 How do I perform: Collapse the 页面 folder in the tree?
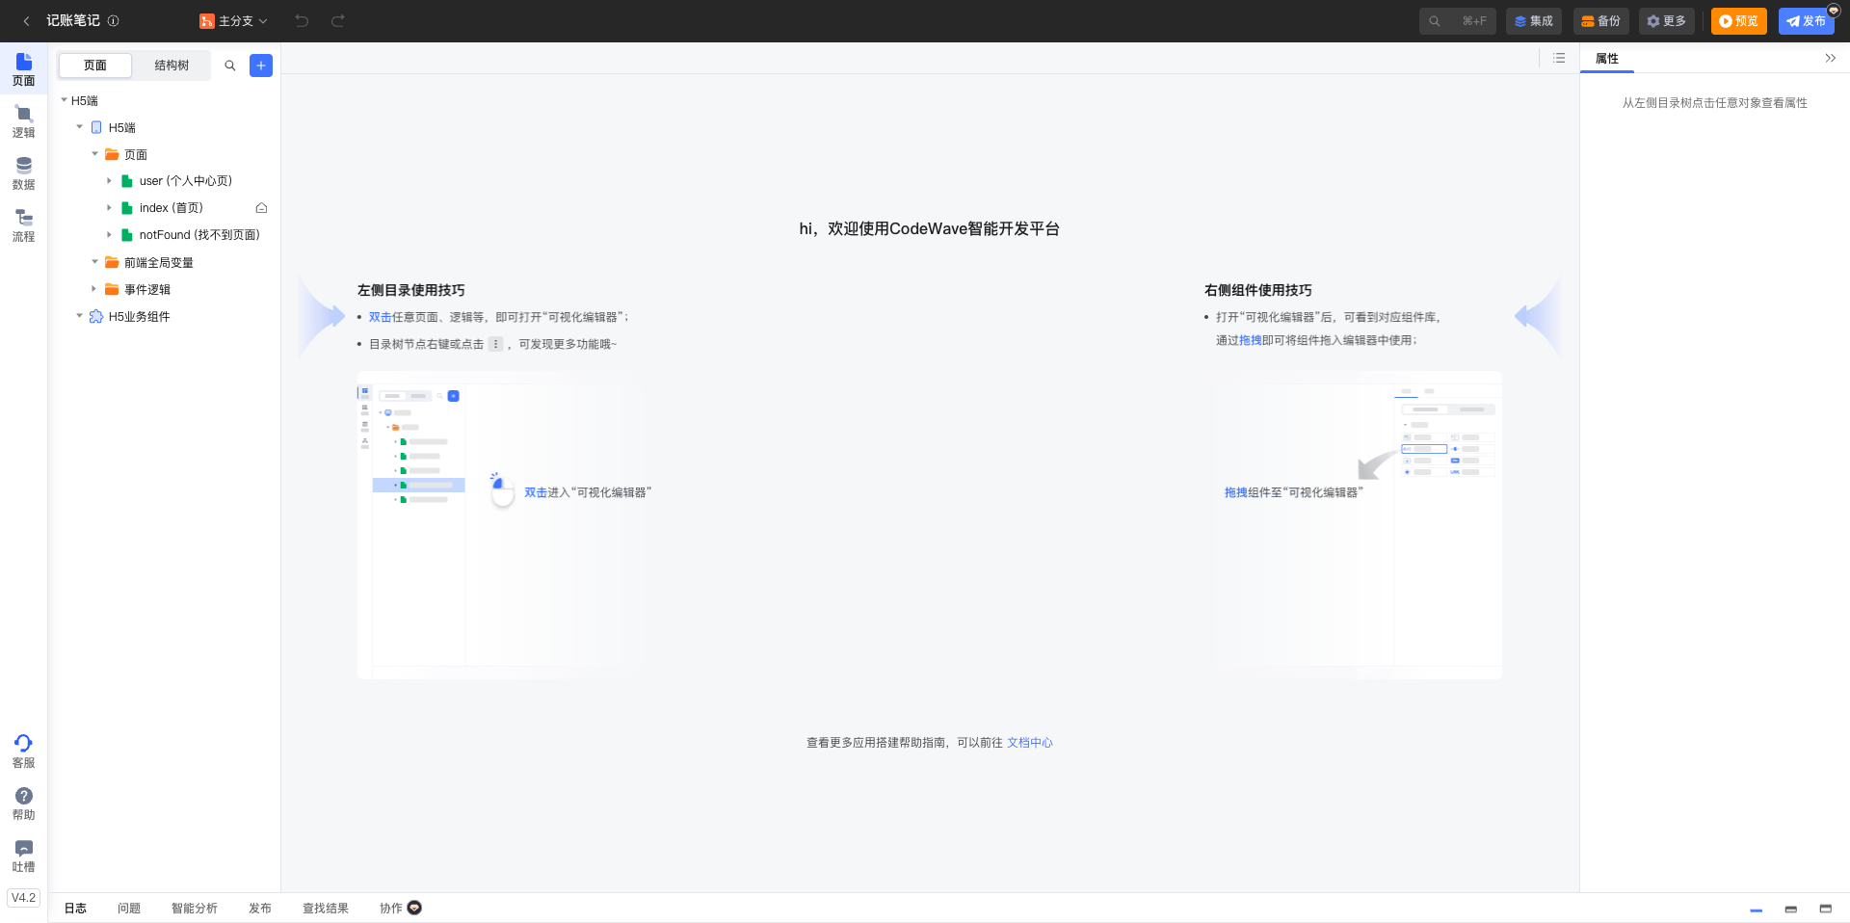click(x=94, y=154)
